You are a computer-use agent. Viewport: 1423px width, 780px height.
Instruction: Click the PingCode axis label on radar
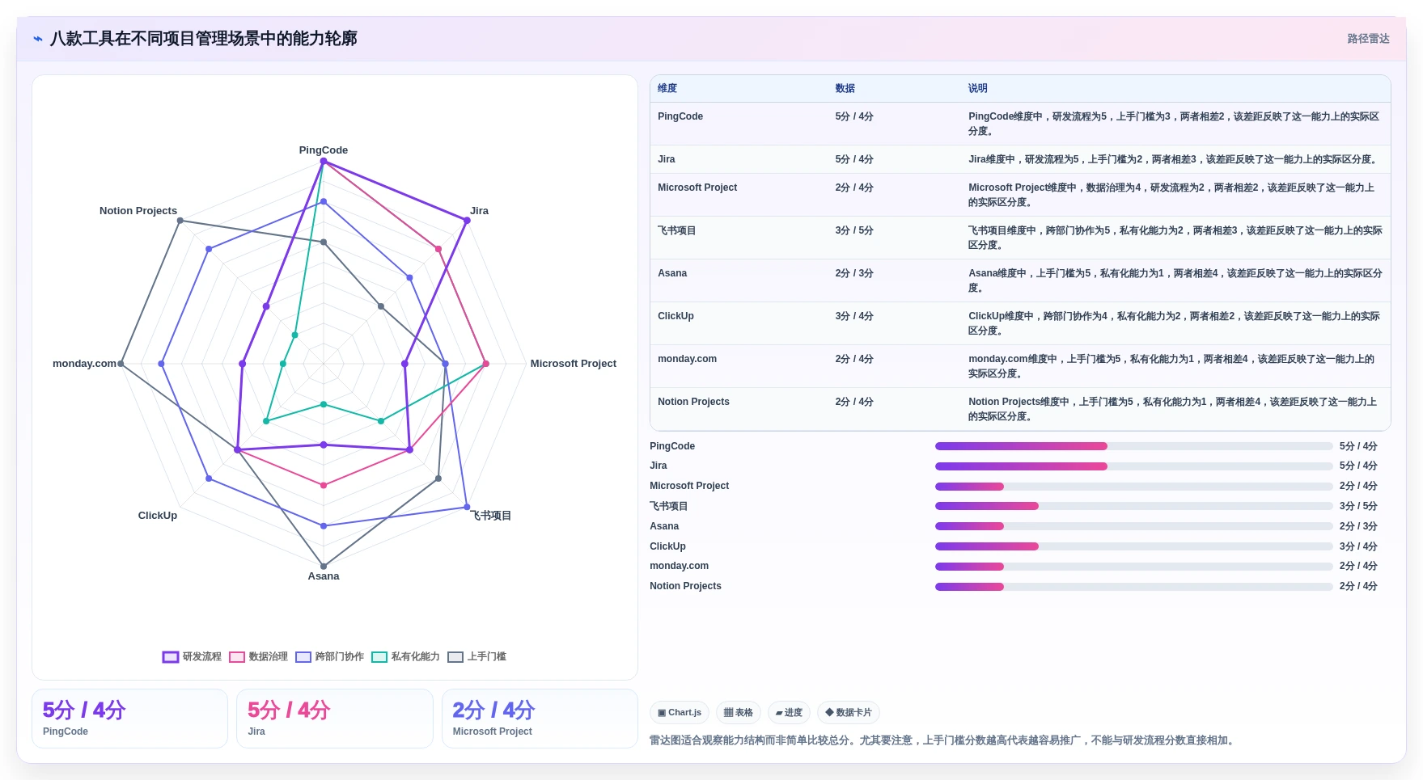point(324,150)
